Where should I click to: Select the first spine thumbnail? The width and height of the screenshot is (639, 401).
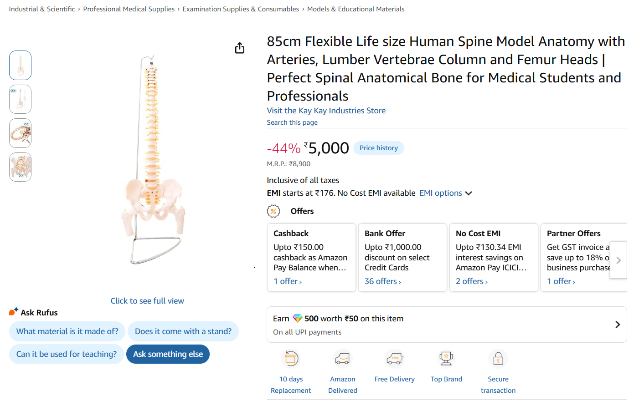(21, 66)
